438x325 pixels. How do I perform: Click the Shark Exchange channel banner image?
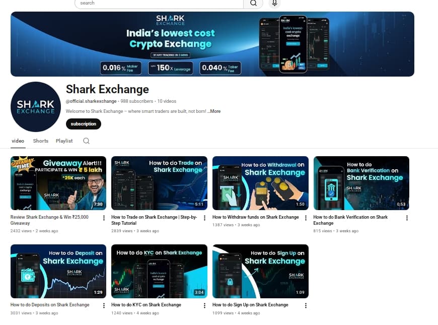pyautogui.click(x=212, y=44)
